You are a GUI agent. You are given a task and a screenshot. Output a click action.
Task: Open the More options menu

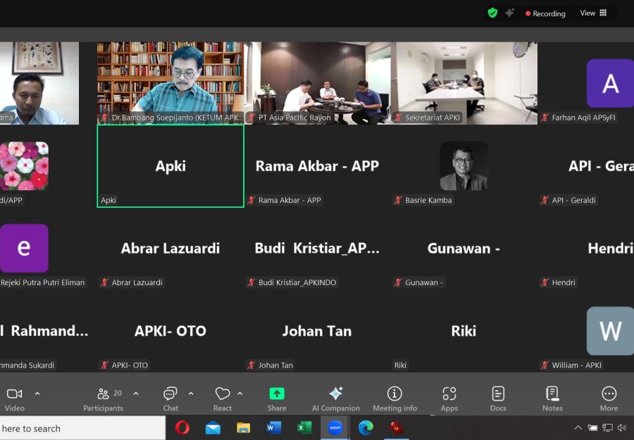[609, 399]
